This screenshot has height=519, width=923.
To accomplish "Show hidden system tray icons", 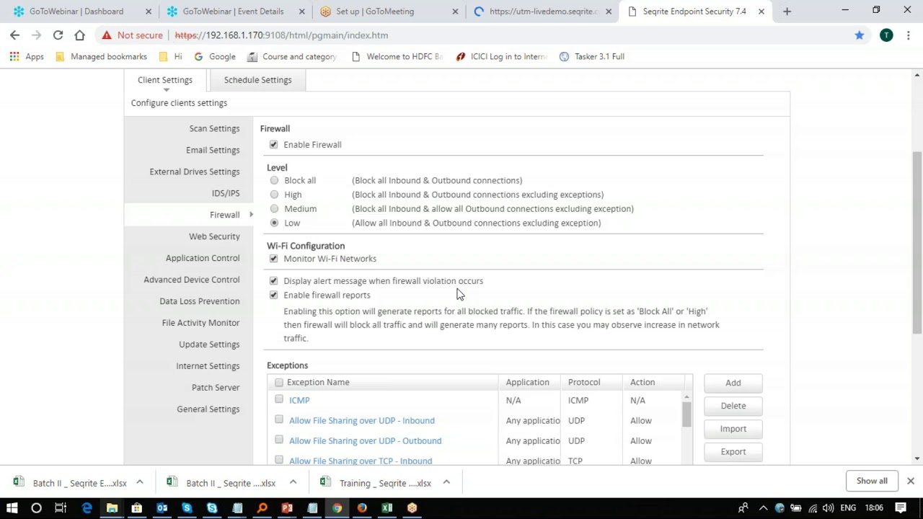I will coord(763,508).
